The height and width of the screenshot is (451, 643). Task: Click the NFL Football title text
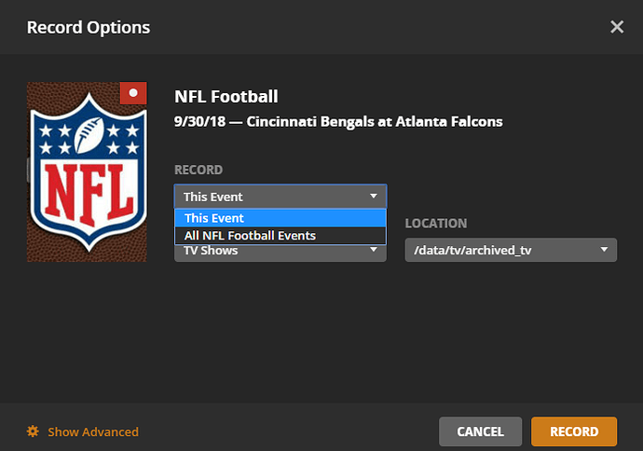click(226, 97)
